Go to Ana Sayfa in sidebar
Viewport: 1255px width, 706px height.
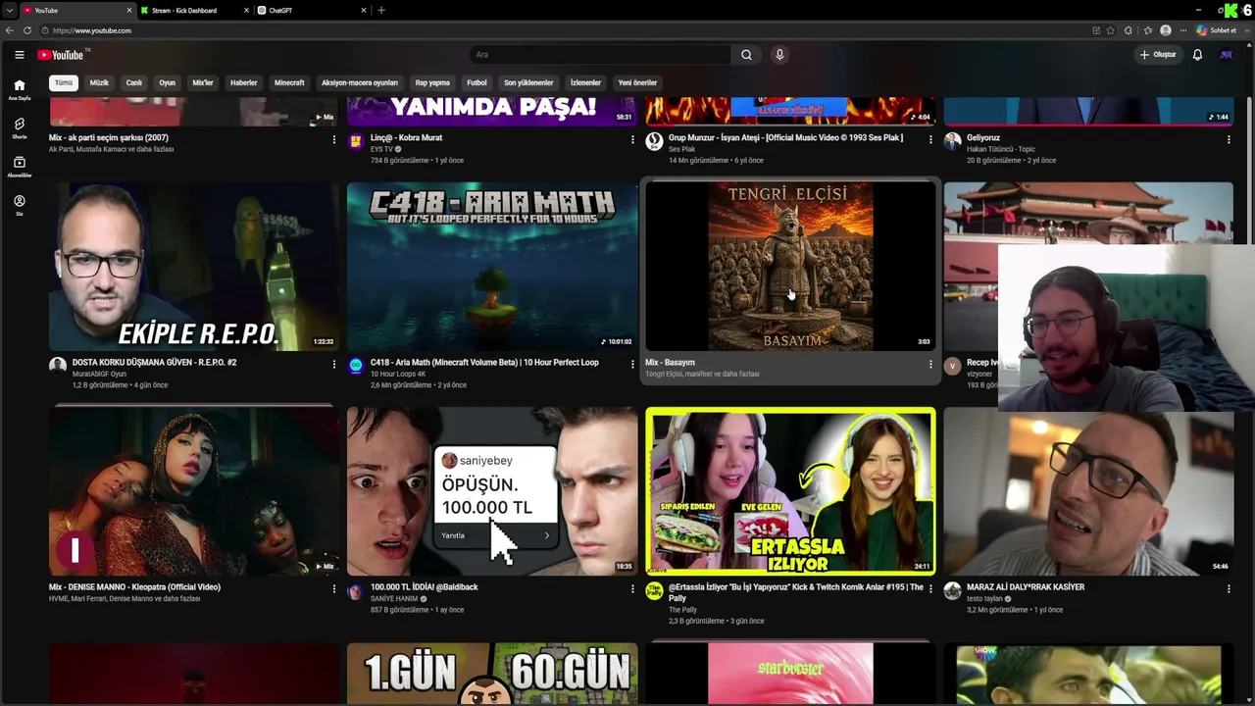pyautogui.click(x=19, y=89)
